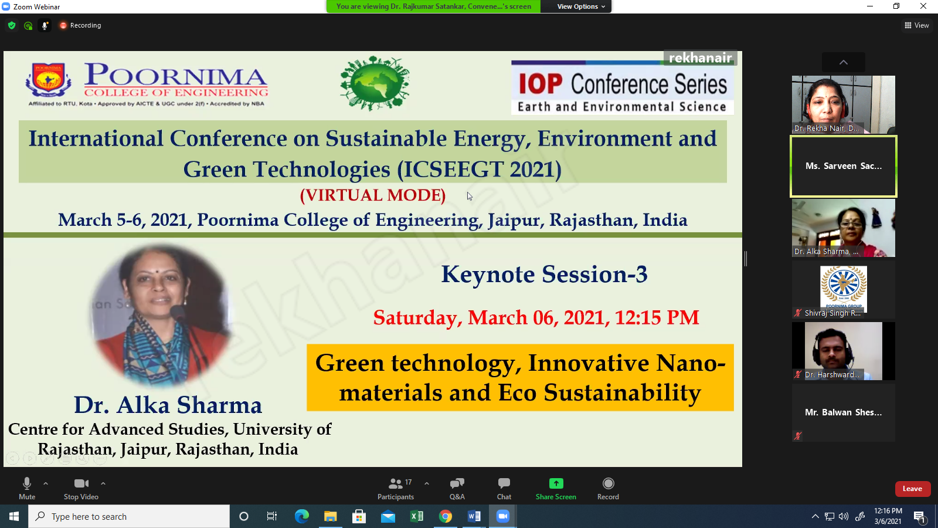Click the muted mic icon on Dr. Harshward tile
The height and width of the screenshot is (528, 938).
click(798, 374)
